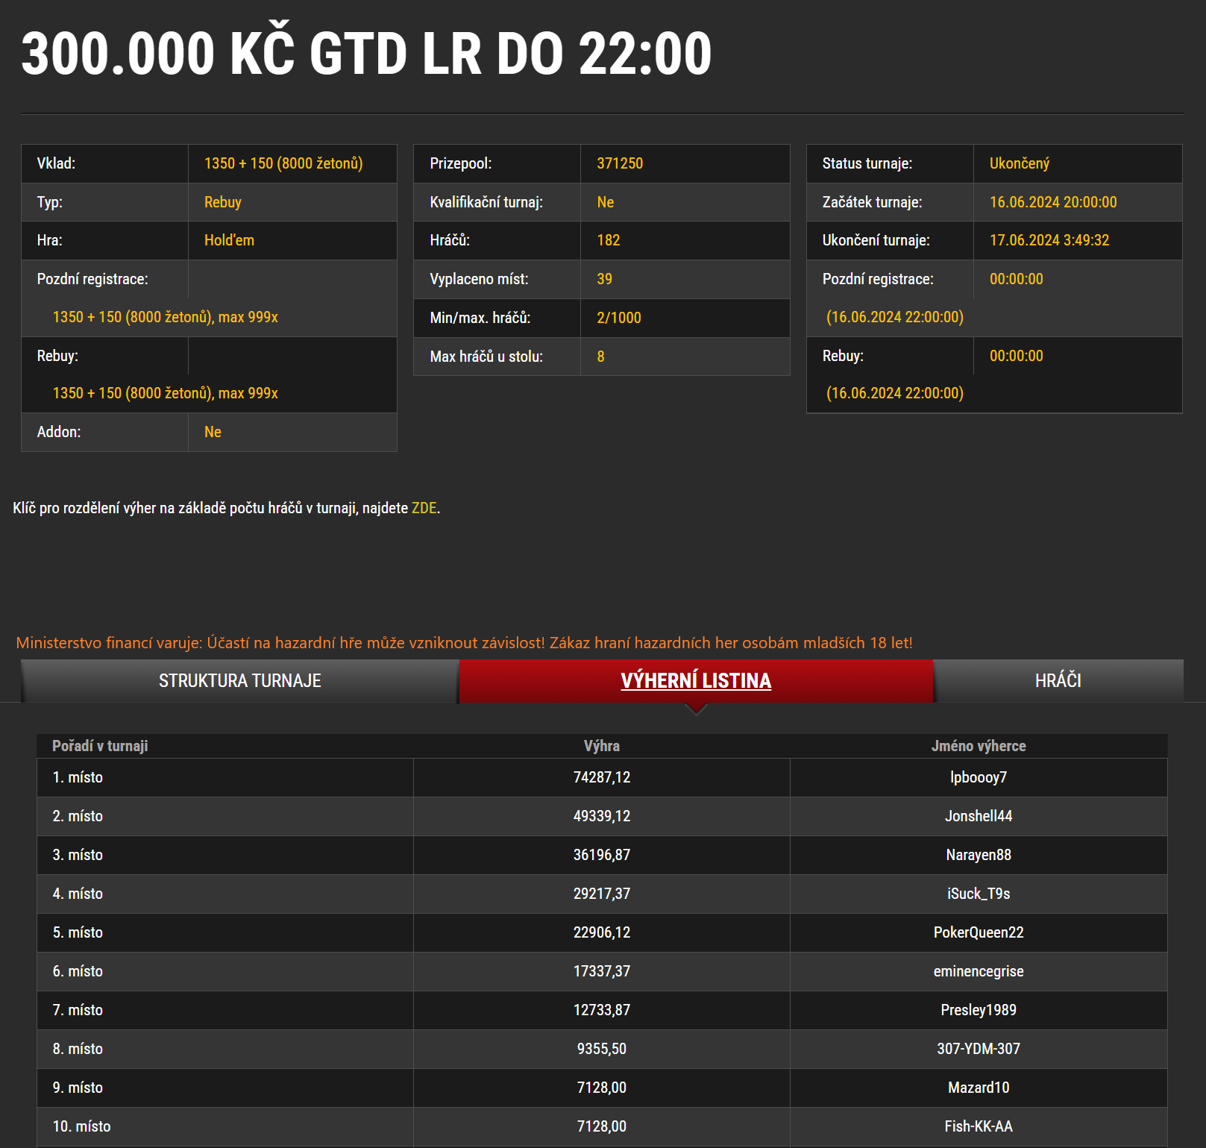1206x1148 pixels.
Task: Open the VÝHERNÍ LISTINA tab
Action: [696, 681]
